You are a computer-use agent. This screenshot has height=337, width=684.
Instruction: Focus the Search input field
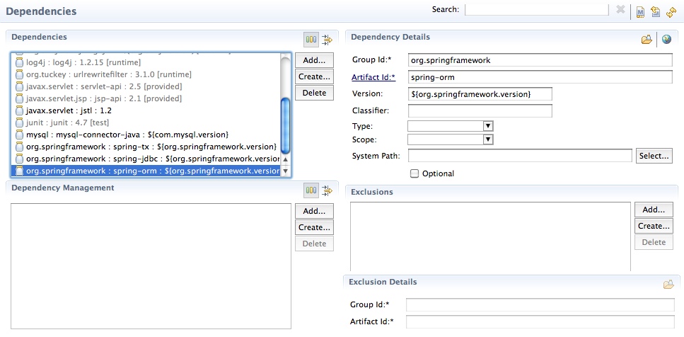click(537, 10)
